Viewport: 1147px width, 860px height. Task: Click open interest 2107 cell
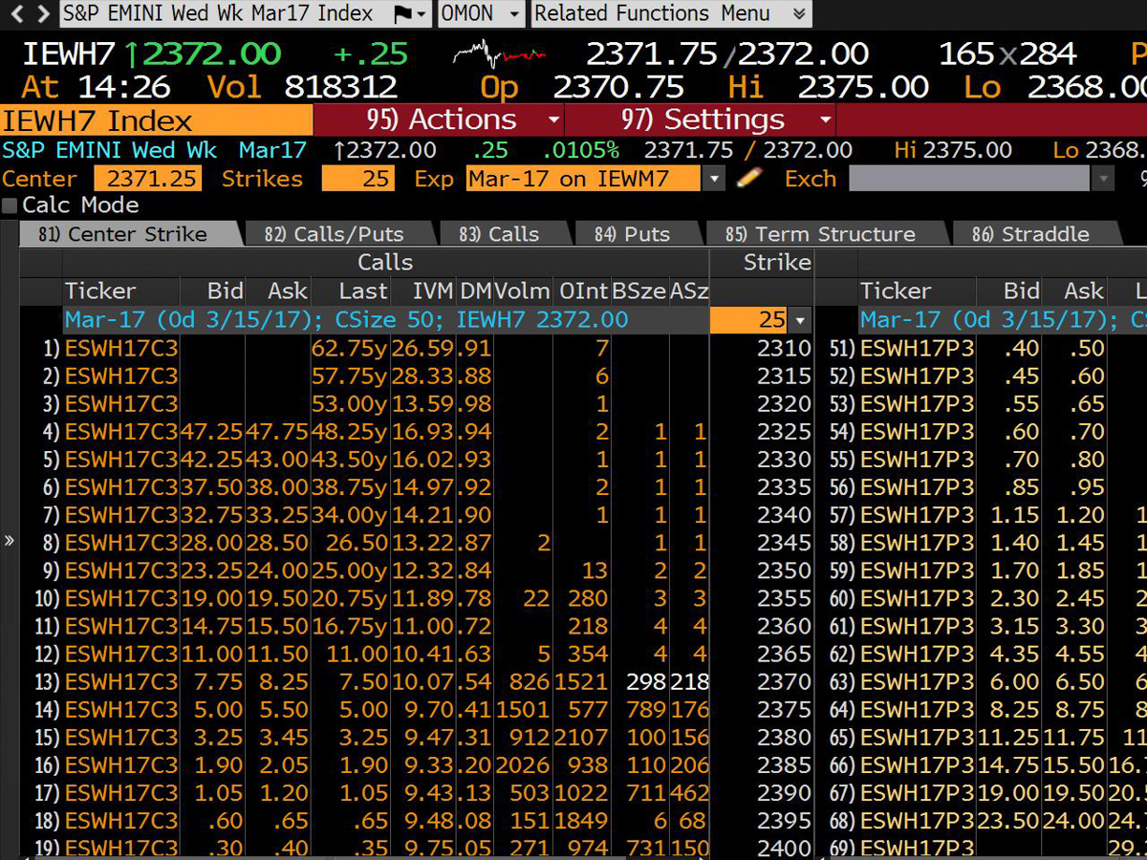582,737
